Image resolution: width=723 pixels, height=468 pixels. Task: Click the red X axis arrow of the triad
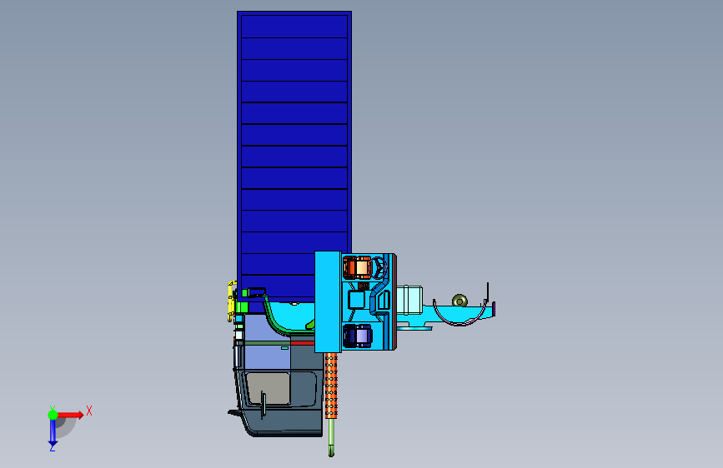(x=70, y=415)
